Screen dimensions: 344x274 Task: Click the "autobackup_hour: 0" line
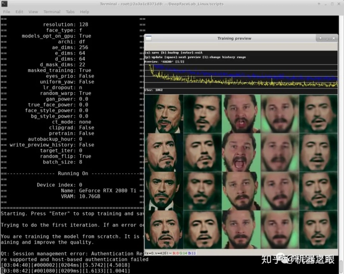coord(55,139)
